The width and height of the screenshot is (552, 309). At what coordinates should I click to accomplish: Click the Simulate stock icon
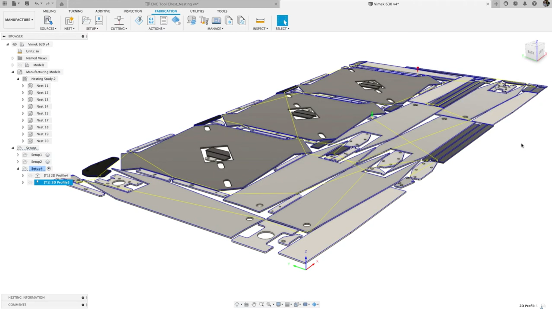(x=176, y=20)
